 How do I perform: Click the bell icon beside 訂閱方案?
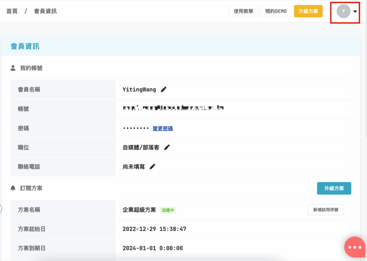point(13,188)
